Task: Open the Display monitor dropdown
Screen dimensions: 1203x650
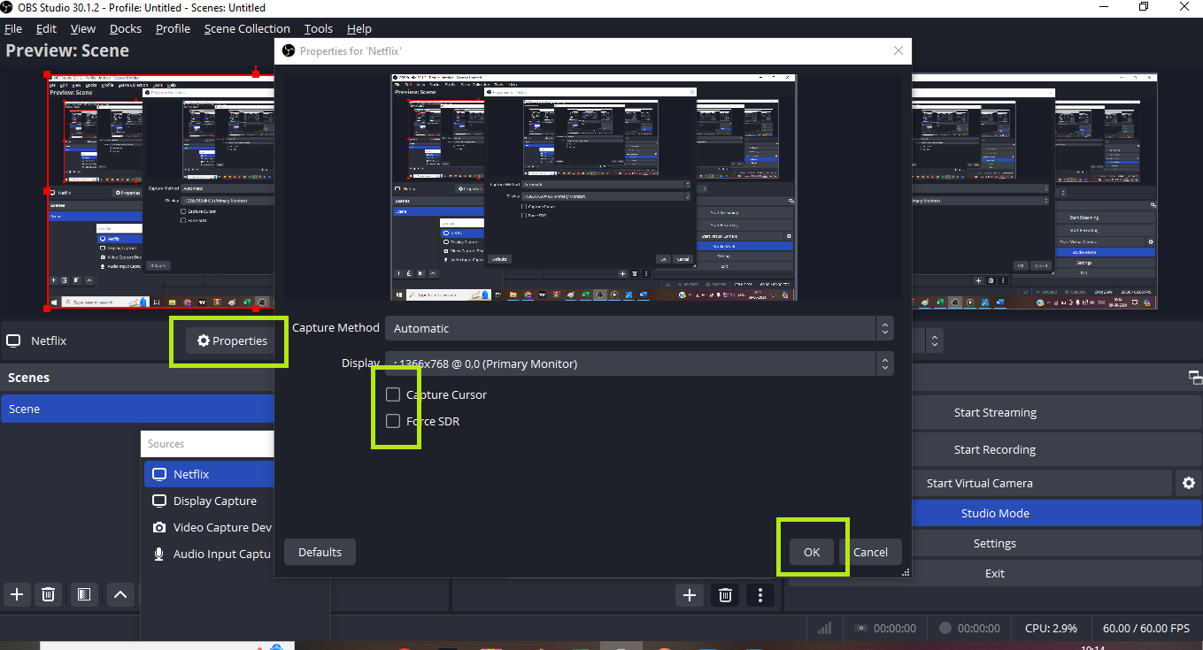Action: (x=639, y=363)
